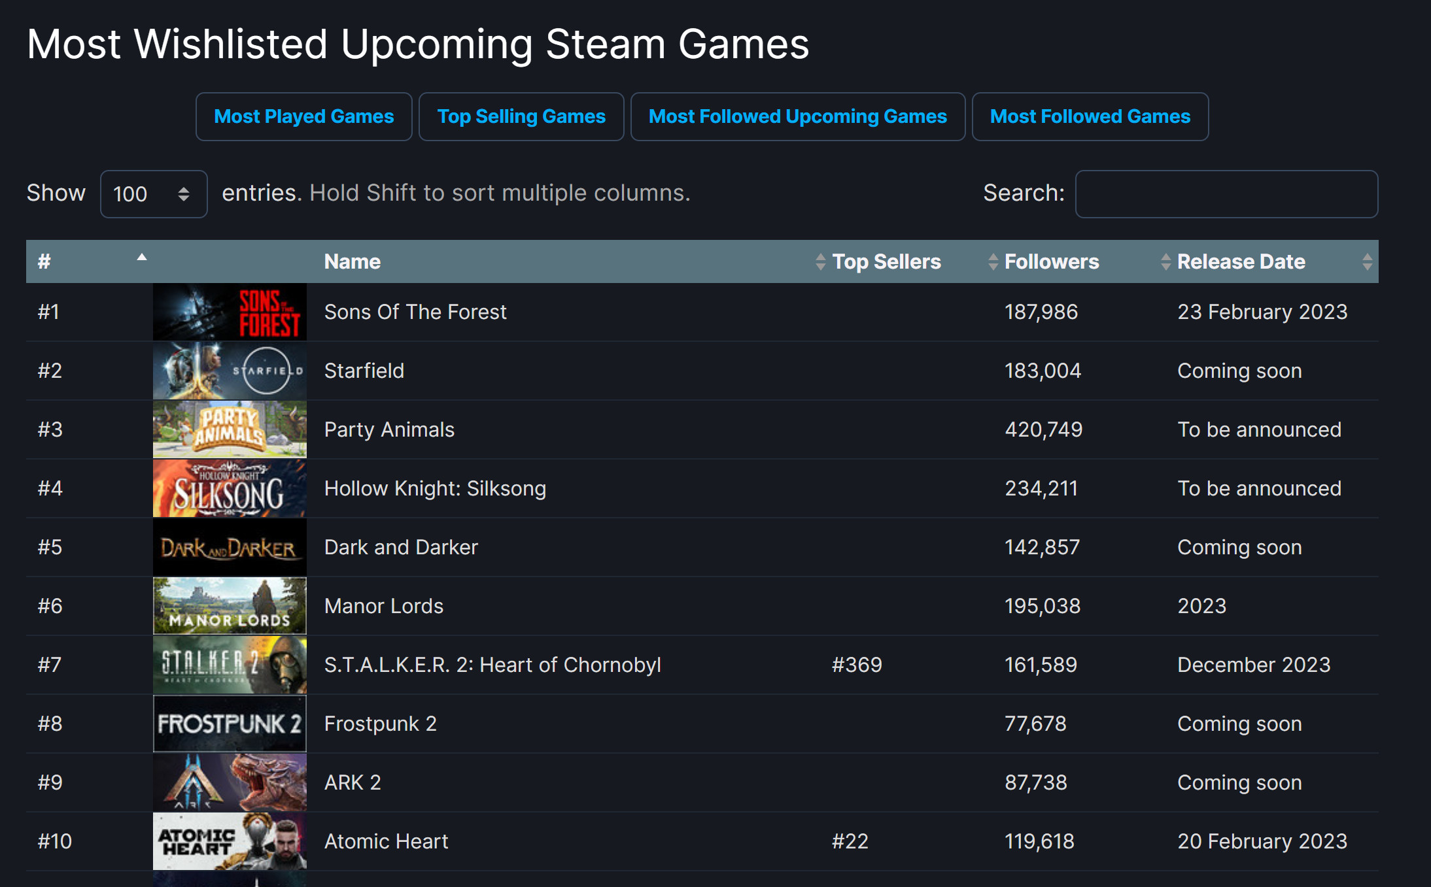Open S.T.A.L.K.E.R. 2 Heart of Chornobyl link

(492, 665)
